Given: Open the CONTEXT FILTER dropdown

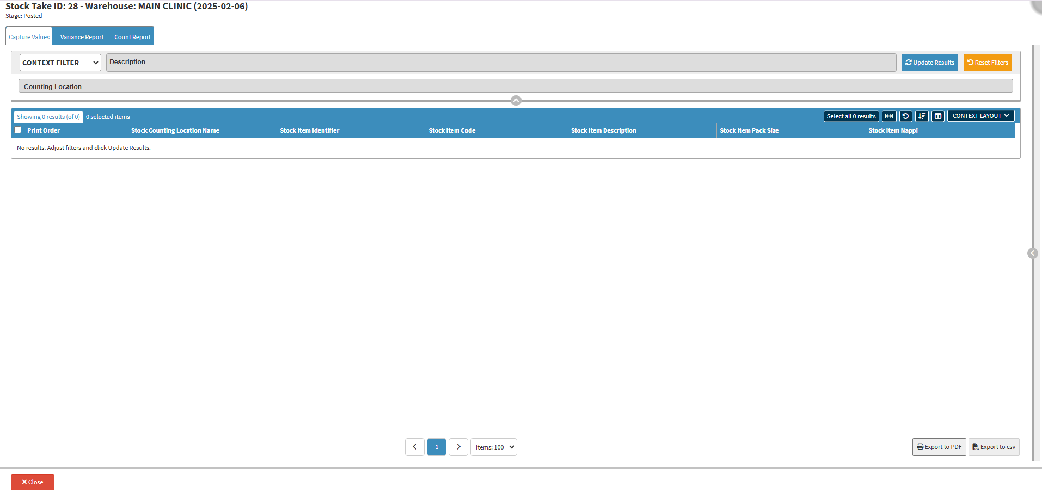Looking at the screenshot, I should tap(60, 63).
